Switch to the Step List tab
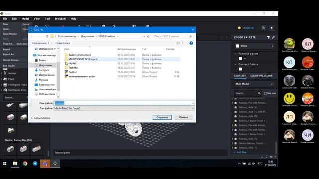Screen dimensions: 319x179 (240, 76)
